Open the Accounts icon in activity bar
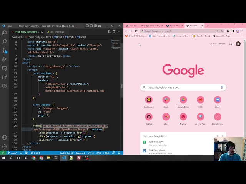Image resolution: width=246 pixels, height=184 pixels. pos(4,138)
